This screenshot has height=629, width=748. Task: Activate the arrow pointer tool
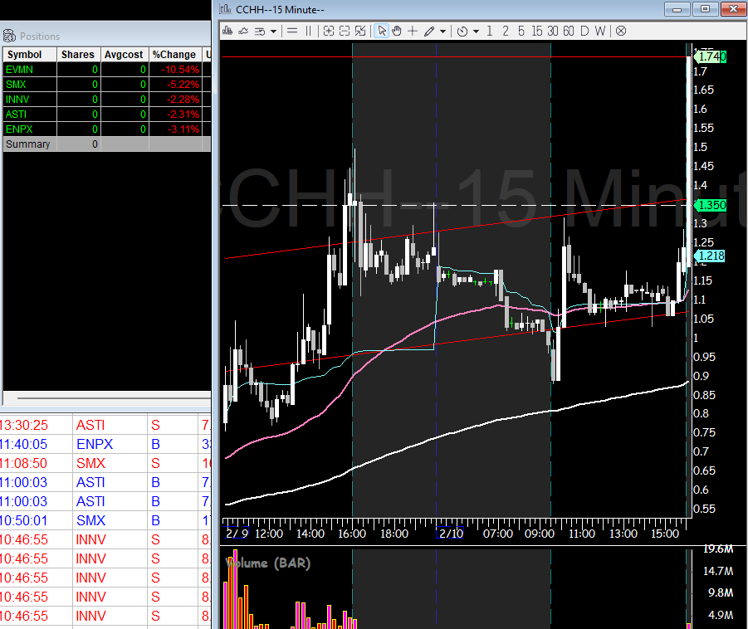[382, 31]
